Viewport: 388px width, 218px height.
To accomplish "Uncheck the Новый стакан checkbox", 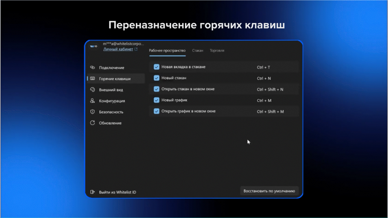I will point(156,78).
